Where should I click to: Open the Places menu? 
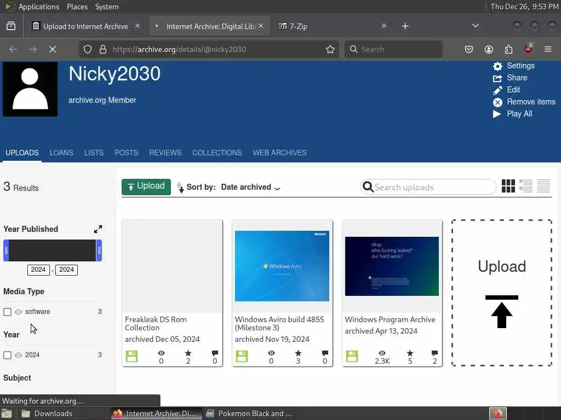77,7
